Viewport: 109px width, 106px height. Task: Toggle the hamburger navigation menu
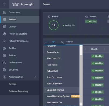[x=4, y=4]
